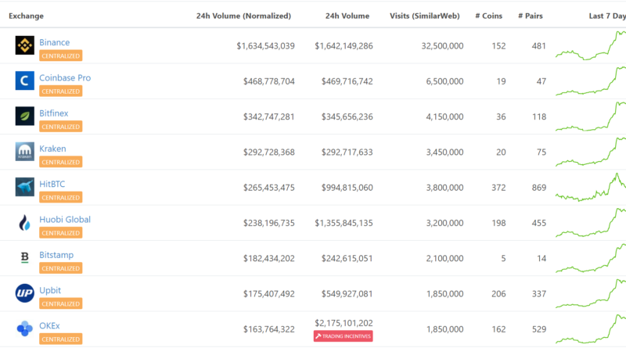Image resolution: width=626 pixels, height=348 pixels.
Task: Click HitBTC pairs count 869
Action: (x=539, y=188)
